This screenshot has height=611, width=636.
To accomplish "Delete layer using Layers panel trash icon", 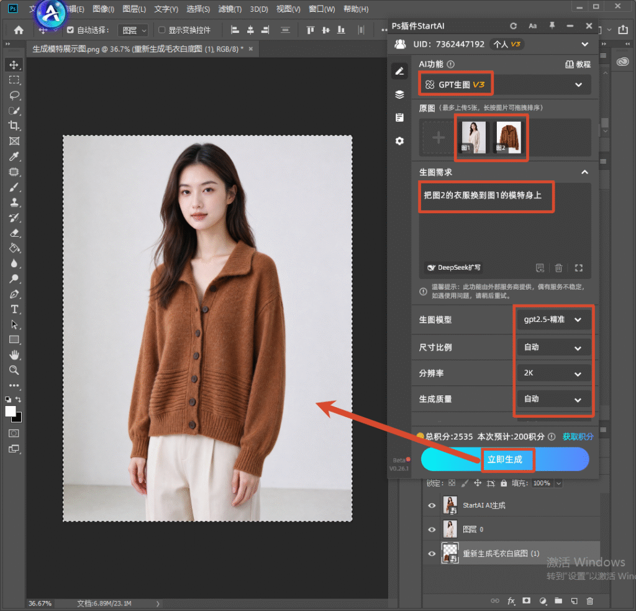I will point(590,601).
